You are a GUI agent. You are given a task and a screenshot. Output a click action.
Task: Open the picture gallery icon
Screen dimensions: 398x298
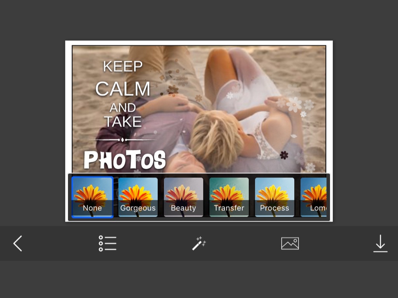click(x=290, y=244)
